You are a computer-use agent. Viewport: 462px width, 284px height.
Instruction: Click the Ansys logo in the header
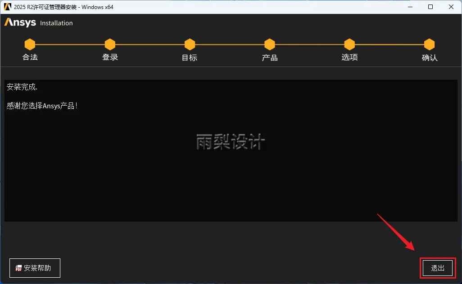pos(20,22)
